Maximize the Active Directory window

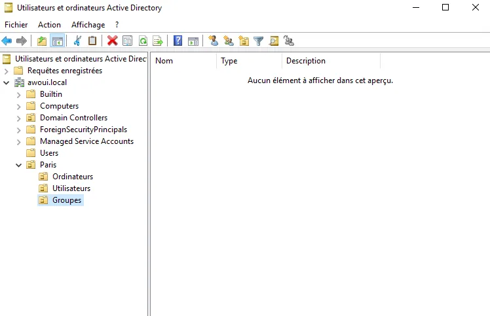point(445,7)
